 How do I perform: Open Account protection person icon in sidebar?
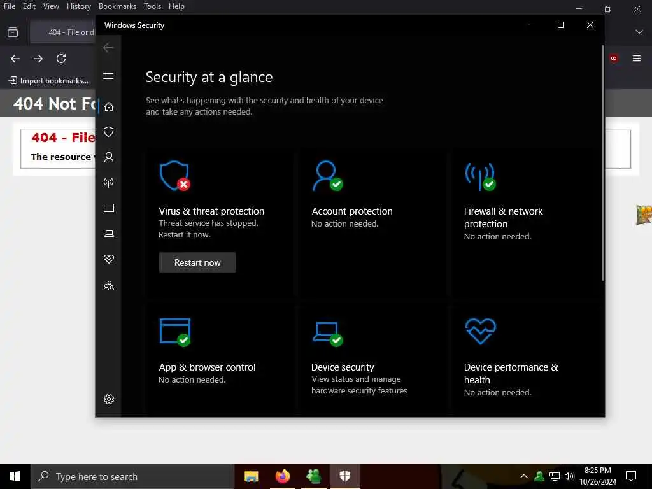(108, 157)
